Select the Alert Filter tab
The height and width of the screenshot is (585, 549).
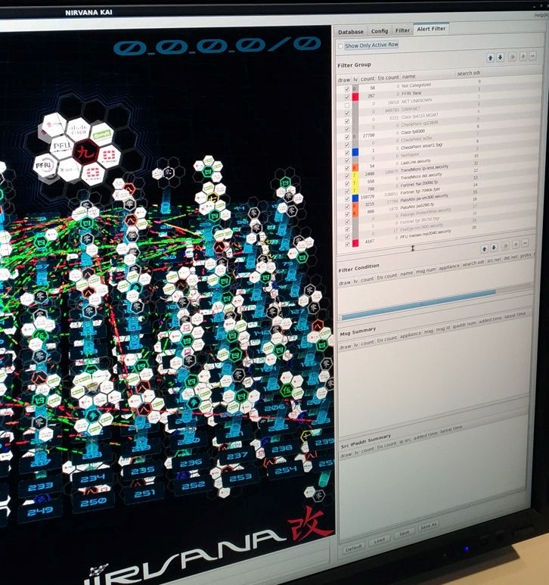coord(431,29)
